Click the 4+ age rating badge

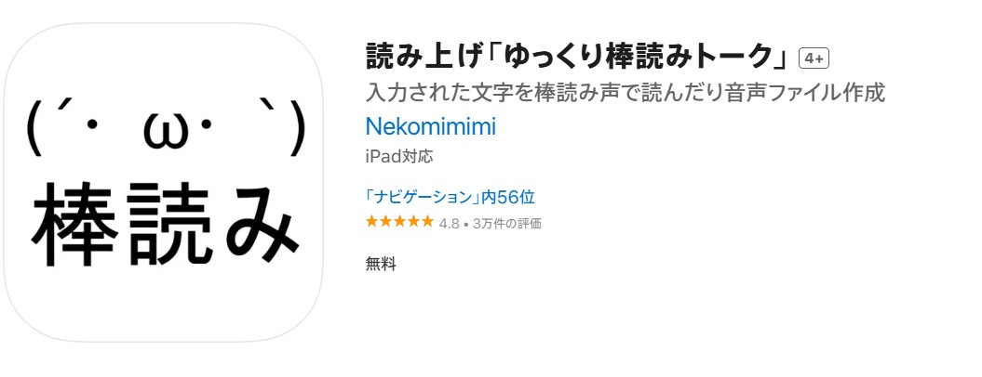click(x=814, y=58)
